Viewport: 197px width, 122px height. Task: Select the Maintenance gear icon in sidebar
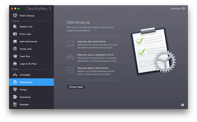tap(15, 82)
